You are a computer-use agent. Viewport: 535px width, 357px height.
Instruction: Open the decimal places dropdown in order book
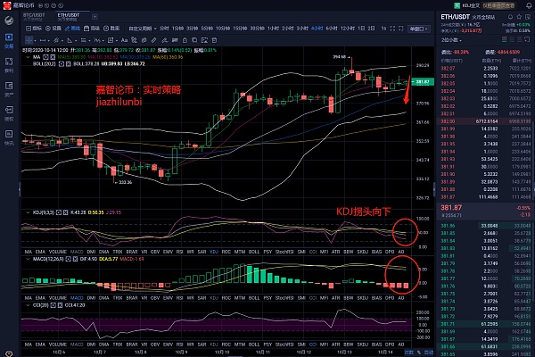pyautogui.click(x=451, y=40)
